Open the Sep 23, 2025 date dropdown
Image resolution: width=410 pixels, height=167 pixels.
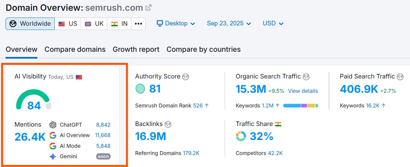click(229, 23)
